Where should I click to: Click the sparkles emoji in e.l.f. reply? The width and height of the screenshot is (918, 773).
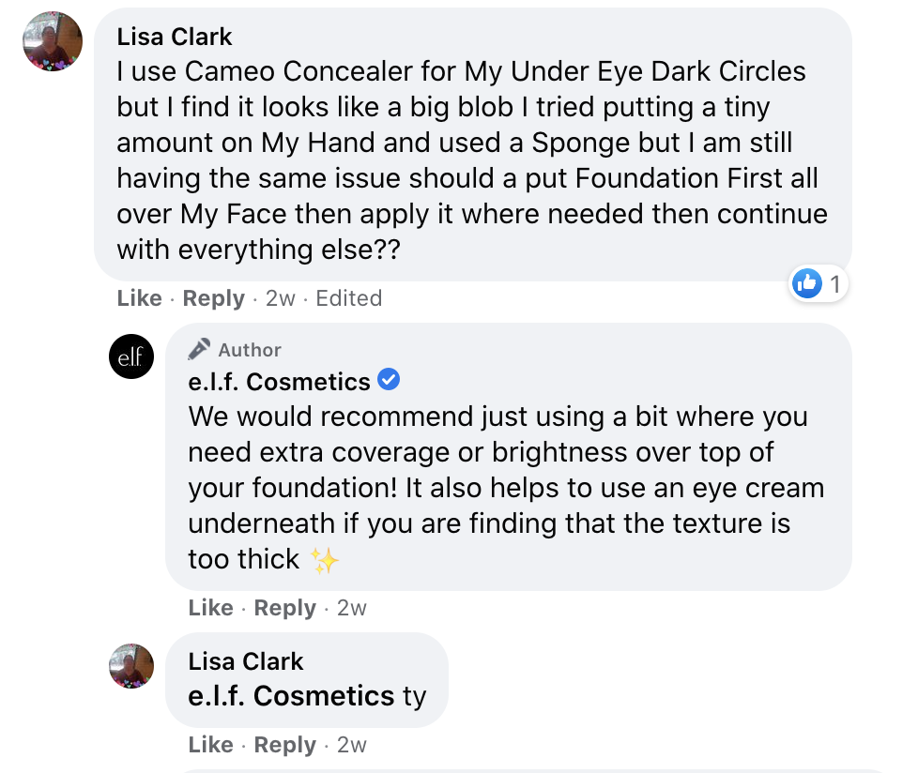coord(325,560)
